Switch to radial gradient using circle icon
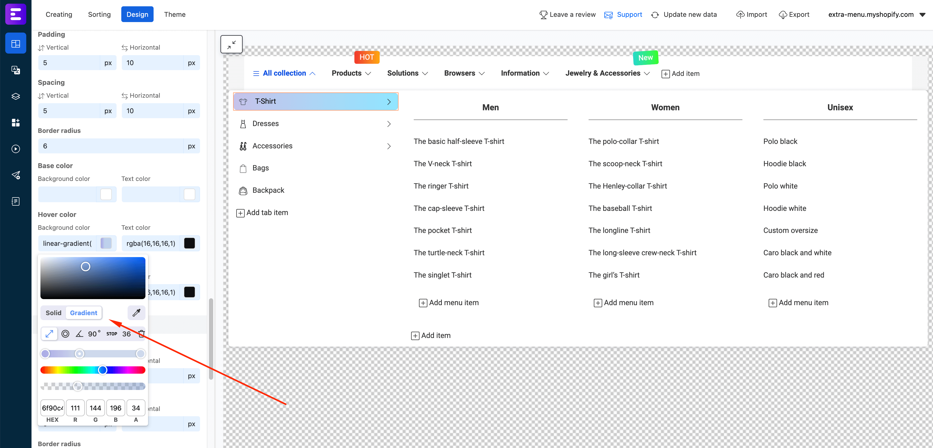 [66, 334]
